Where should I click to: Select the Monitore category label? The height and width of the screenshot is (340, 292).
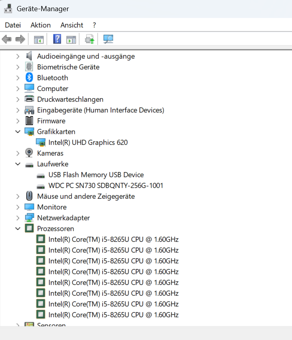(x=52, y=207)
